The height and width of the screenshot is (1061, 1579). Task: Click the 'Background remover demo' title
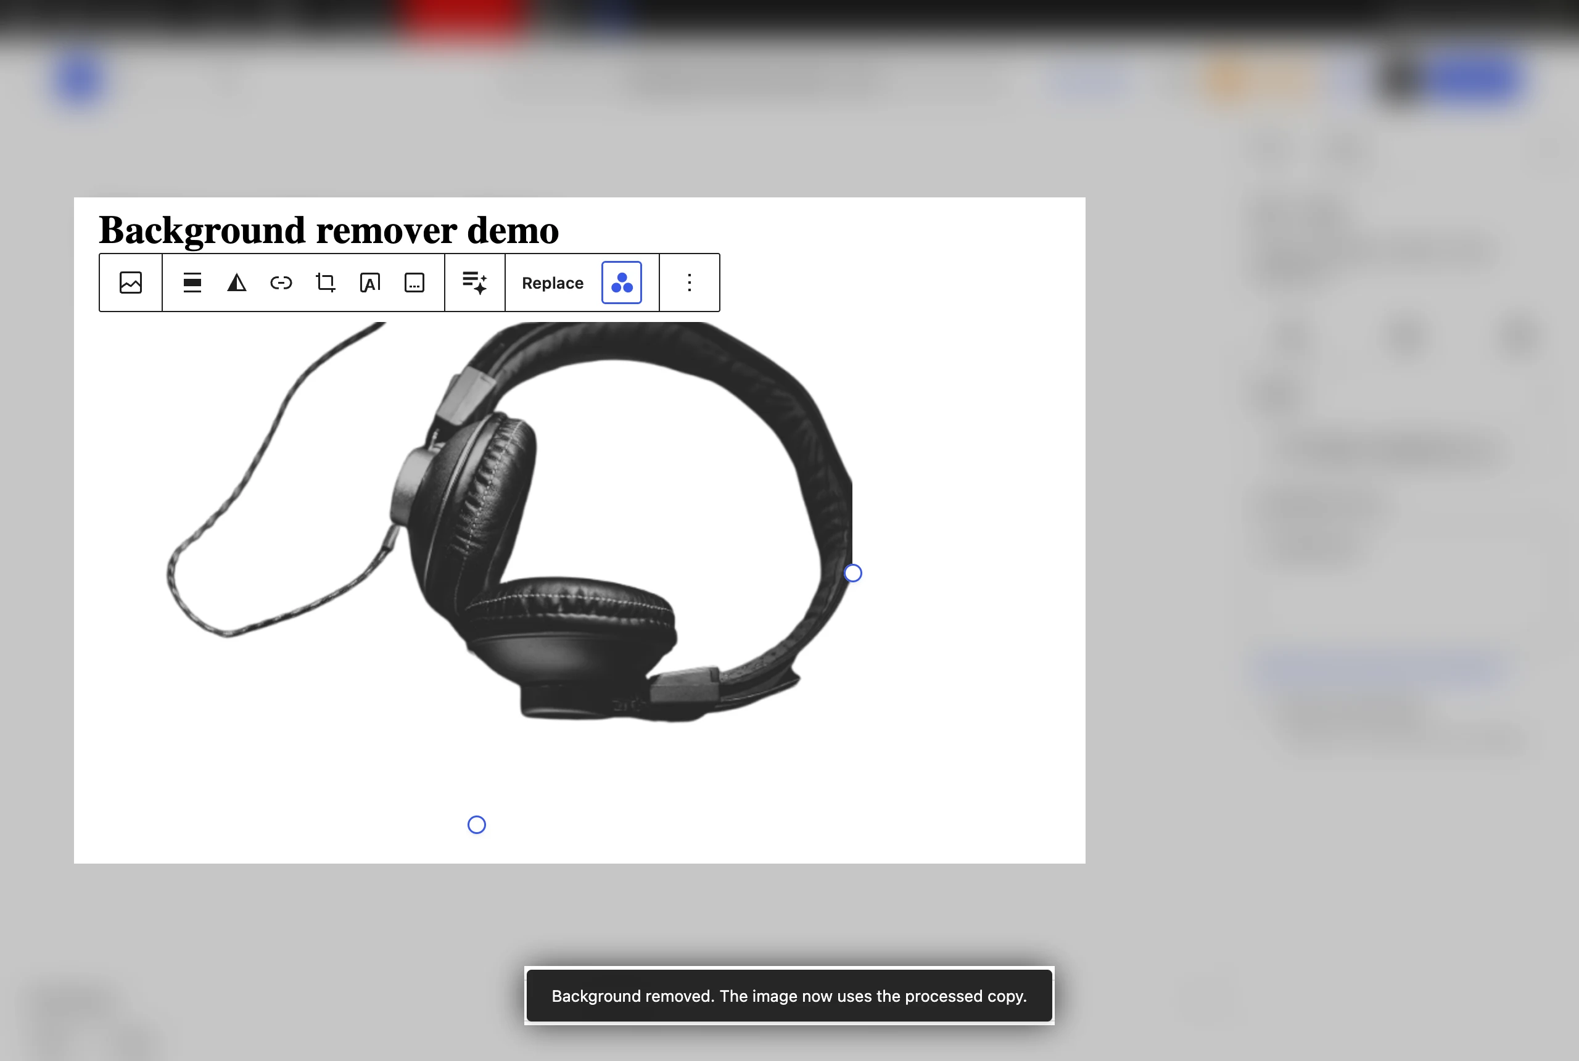point(329,230)
